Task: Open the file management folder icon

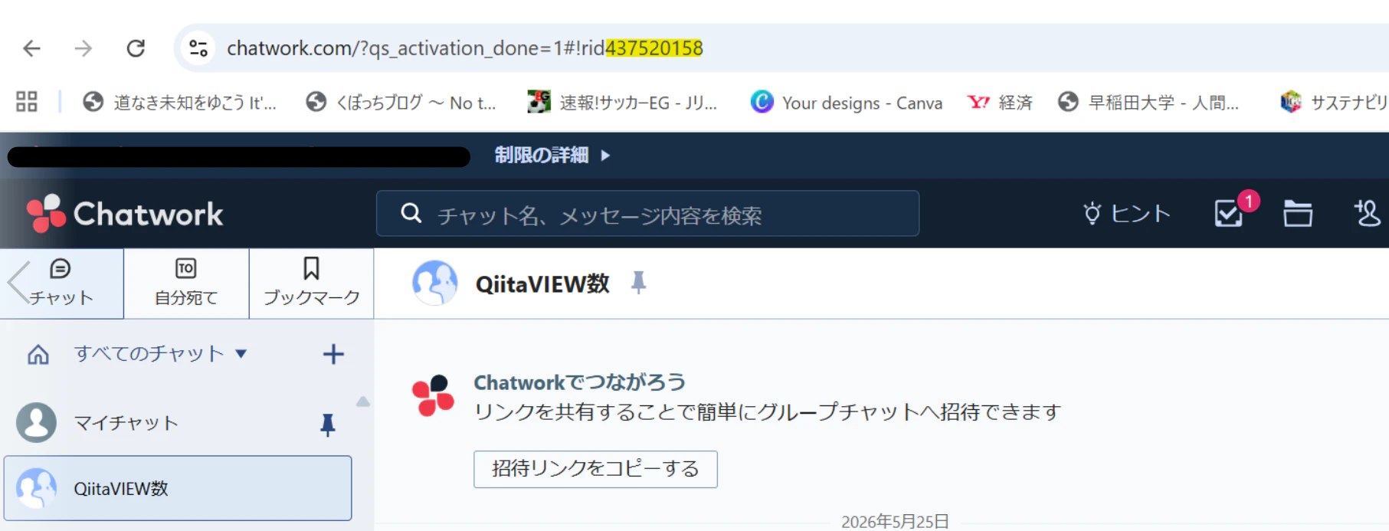Action: (x=1298, y=213)
